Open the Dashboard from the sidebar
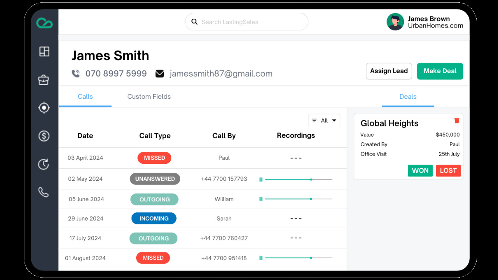 pos(44,51)
